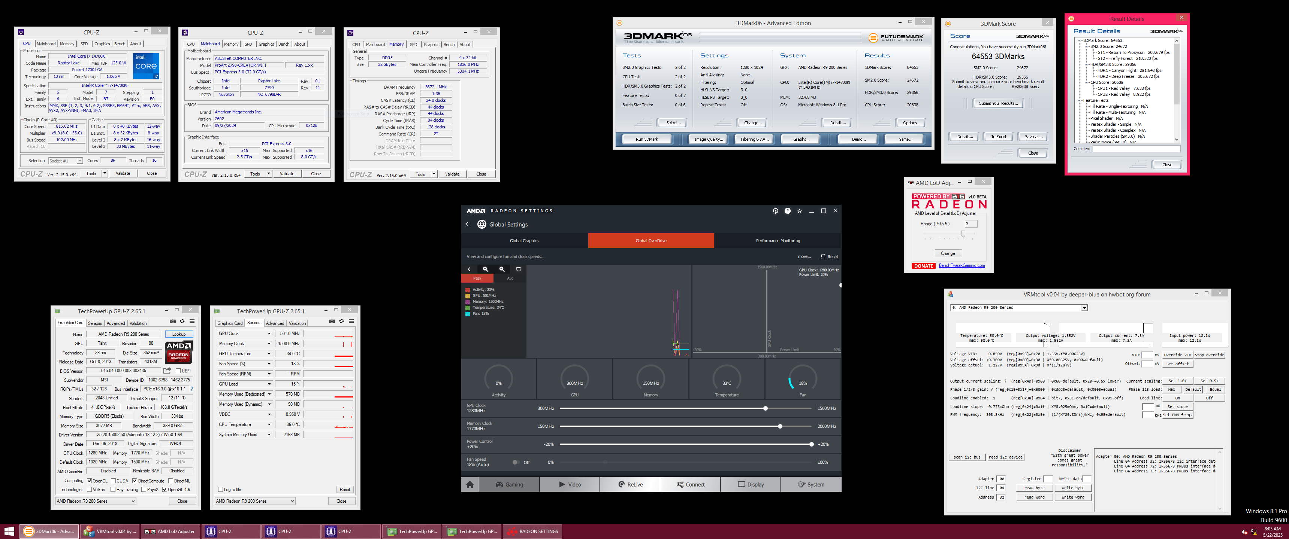1289x539 pixels.
Task: Open the Radeon Settings Home icon
Action: [470, 484]
